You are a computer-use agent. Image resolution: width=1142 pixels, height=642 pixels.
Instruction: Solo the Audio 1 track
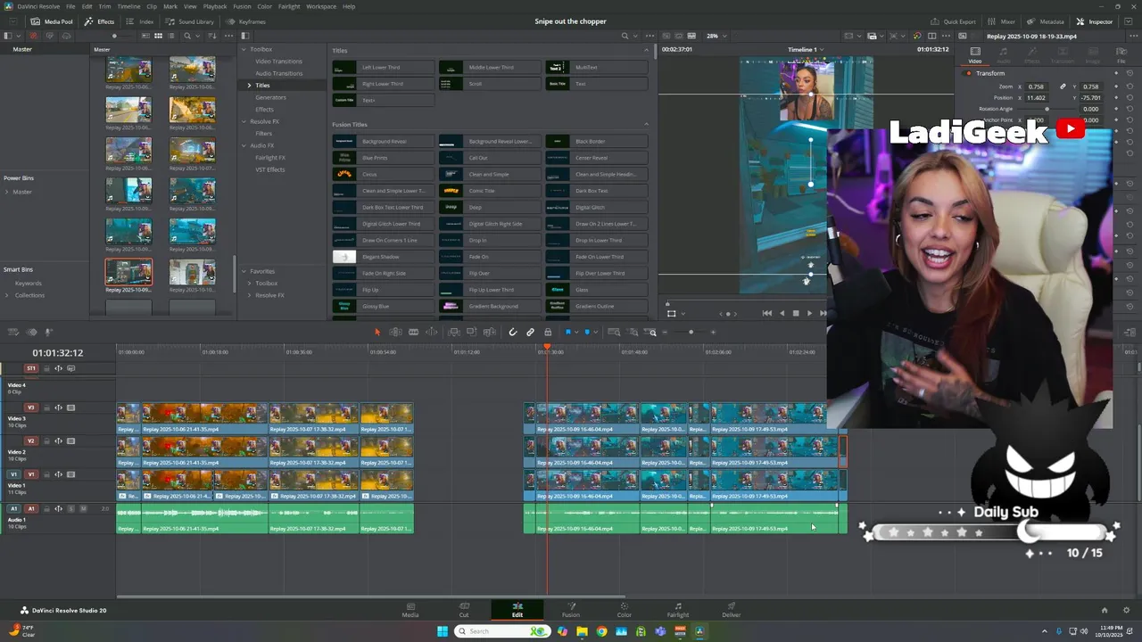[x=71, y=508]
